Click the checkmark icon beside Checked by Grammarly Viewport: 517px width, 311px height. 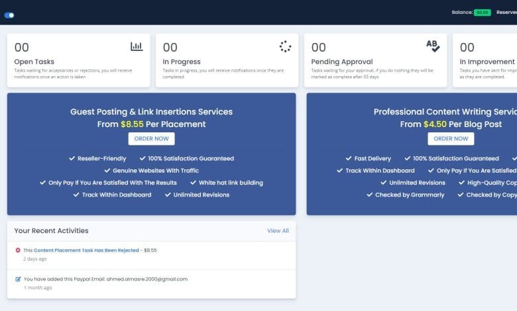click(x=370, y=195)
